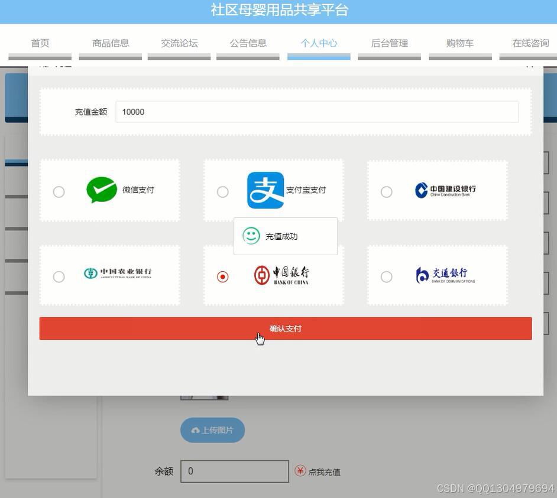Select the 支付宝支付 radio button
The image size is (557, 498).
(223, 191)
